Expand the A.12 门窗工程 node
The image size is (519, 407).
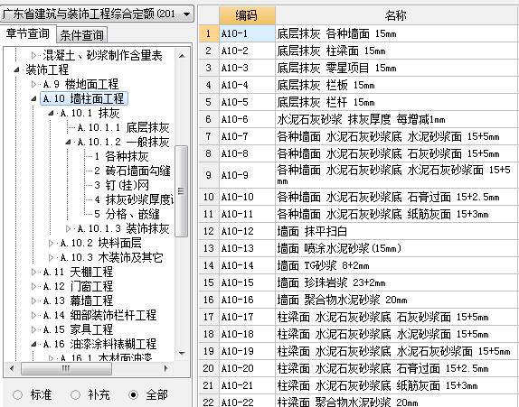click(x=33, y=286)
